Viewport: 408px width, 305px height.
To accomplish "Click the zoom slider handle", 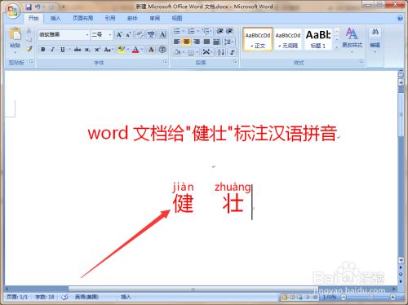I will [x=370, y=297].
